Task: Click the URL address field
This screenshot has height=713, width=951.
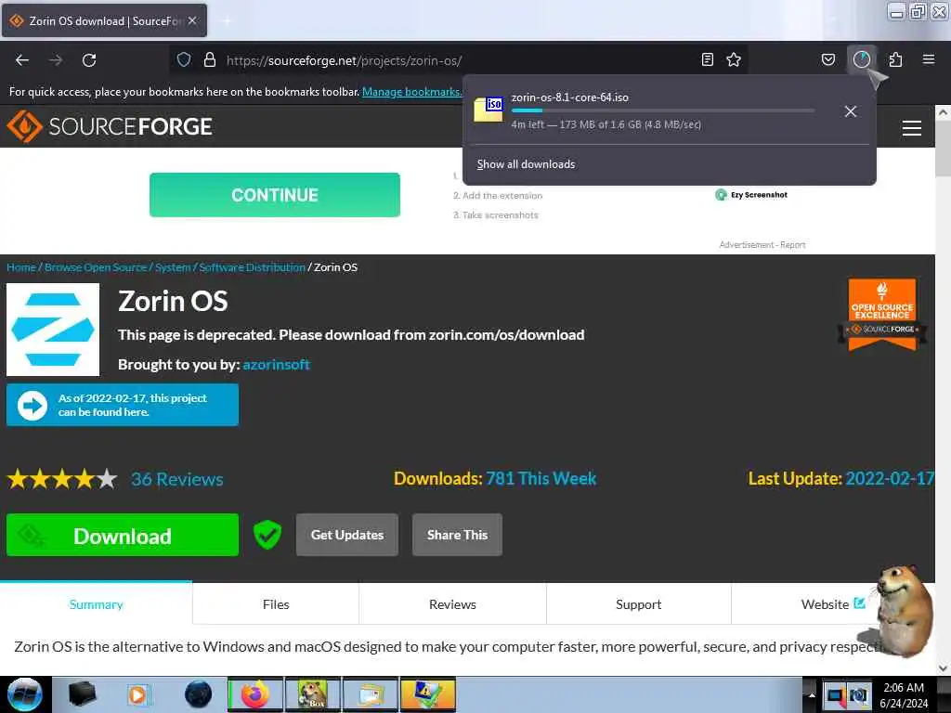Action: (458, 60)
